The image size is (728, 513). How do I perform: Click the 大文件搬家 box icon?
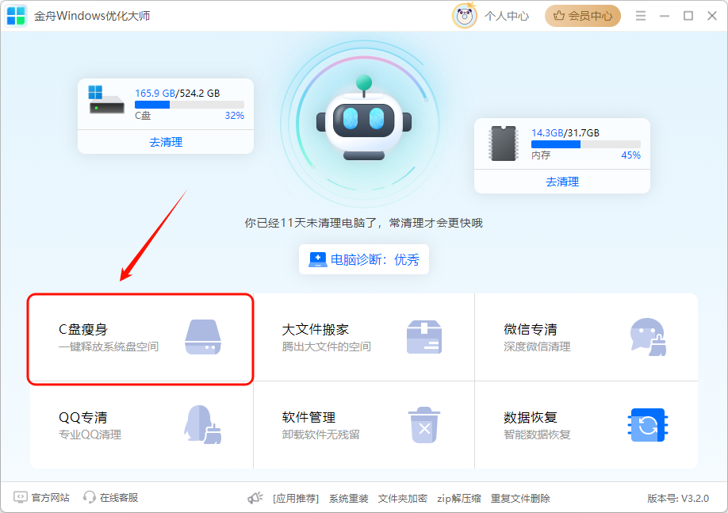[x=424, y=337]
